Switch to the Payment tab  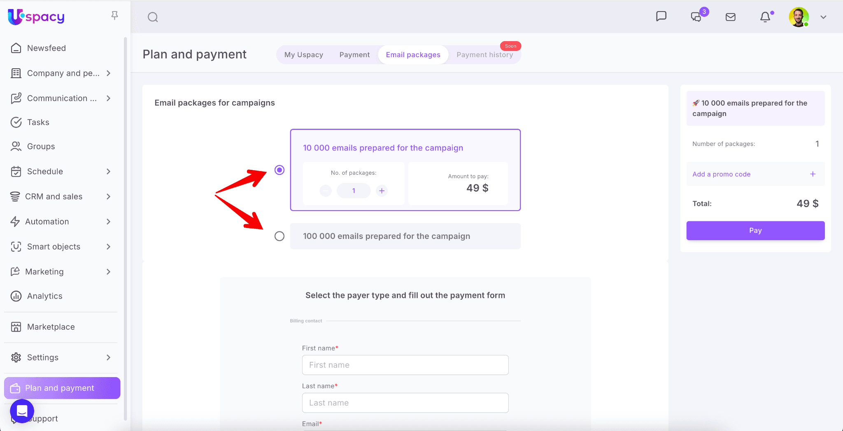click(x=354, y=55)
